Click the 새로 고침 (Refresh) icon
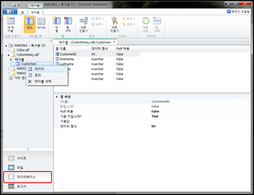 [146, 24]
